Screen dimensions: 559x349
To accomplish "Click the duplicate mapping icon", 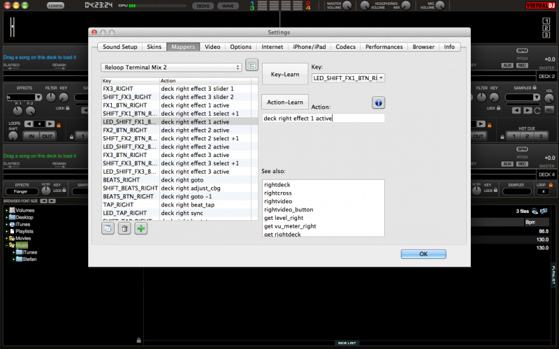I will click(x=108, y=228).
